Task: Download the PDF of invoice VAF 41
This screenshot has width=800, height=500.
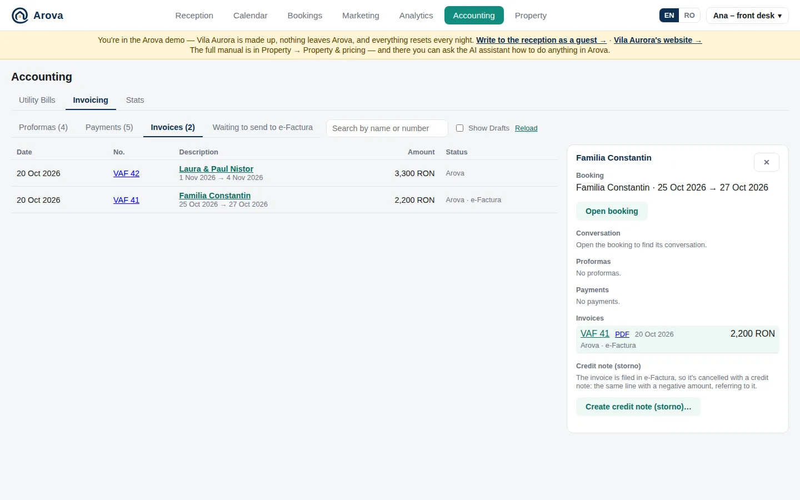Action: tap(622, 334)
